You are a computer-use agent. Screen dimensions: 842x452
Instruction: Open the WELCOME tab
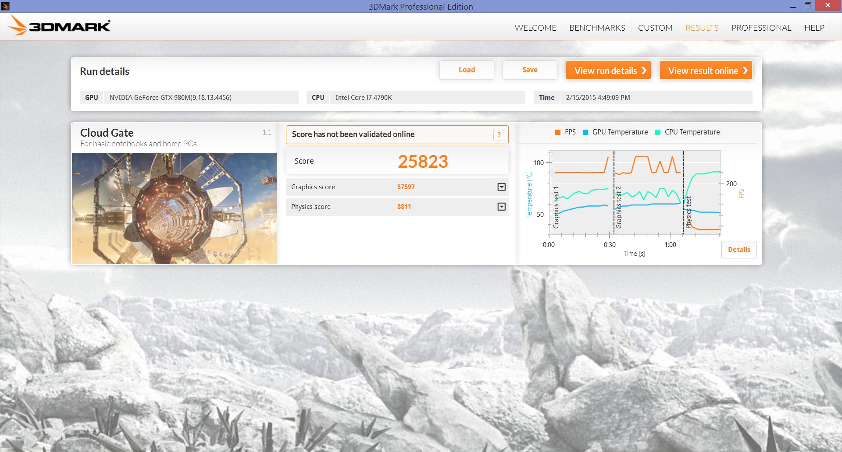coord(535,28)
